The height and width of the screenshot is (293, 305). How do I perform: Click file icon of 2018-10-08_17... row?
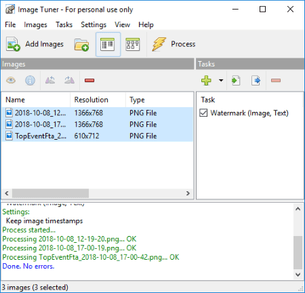tap(9, 124)
